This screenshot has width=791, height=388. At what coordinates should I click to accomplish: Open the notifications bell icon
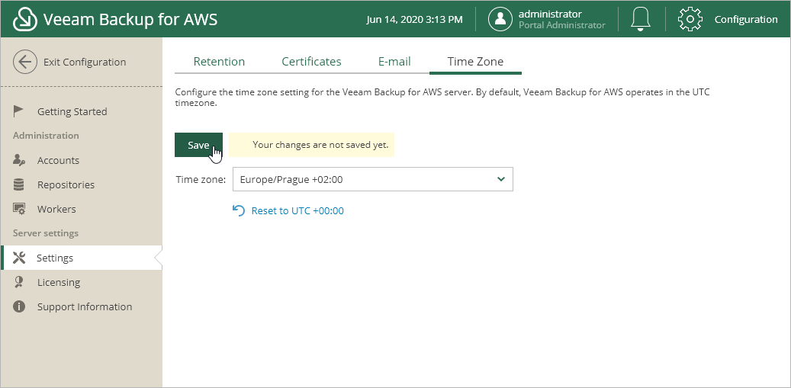tap(641, 19)
